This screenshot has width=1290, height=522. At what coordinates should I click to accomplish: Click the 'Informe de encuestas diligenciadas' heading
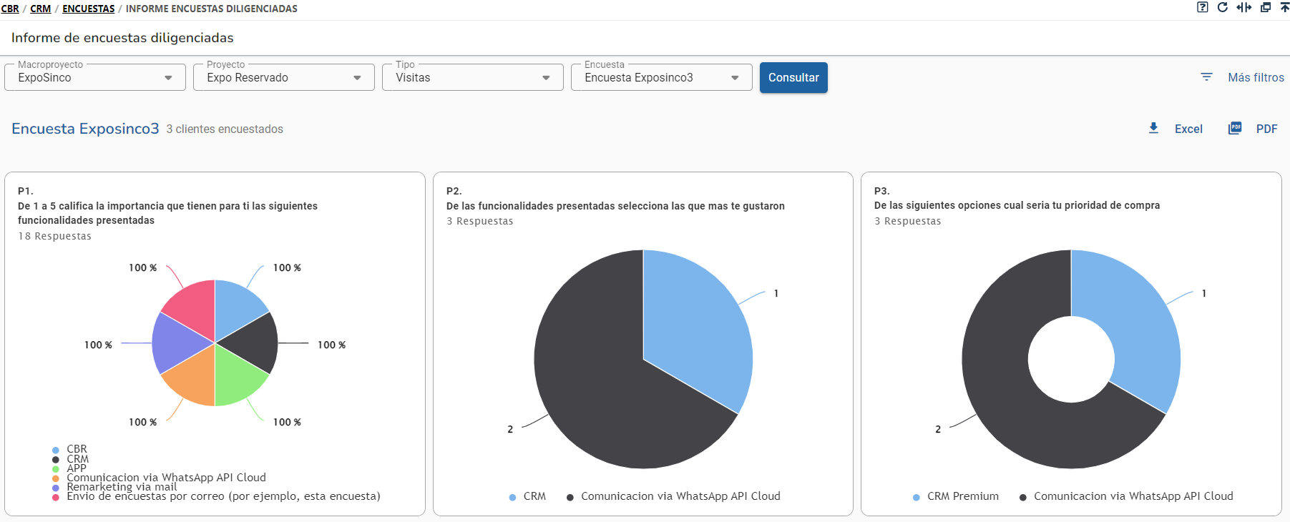(x=122, y=38)
